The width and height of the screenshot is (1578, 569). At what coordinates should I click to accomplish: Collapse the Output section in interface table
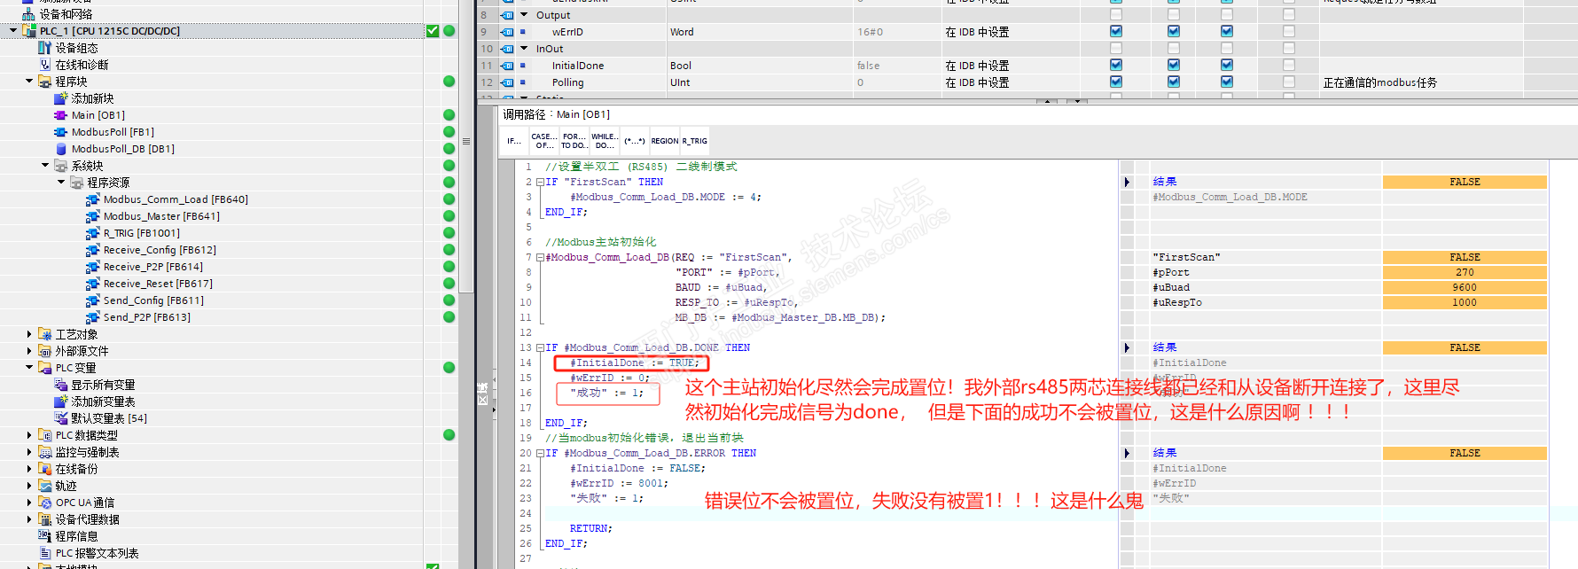click(x=524, y=15)
